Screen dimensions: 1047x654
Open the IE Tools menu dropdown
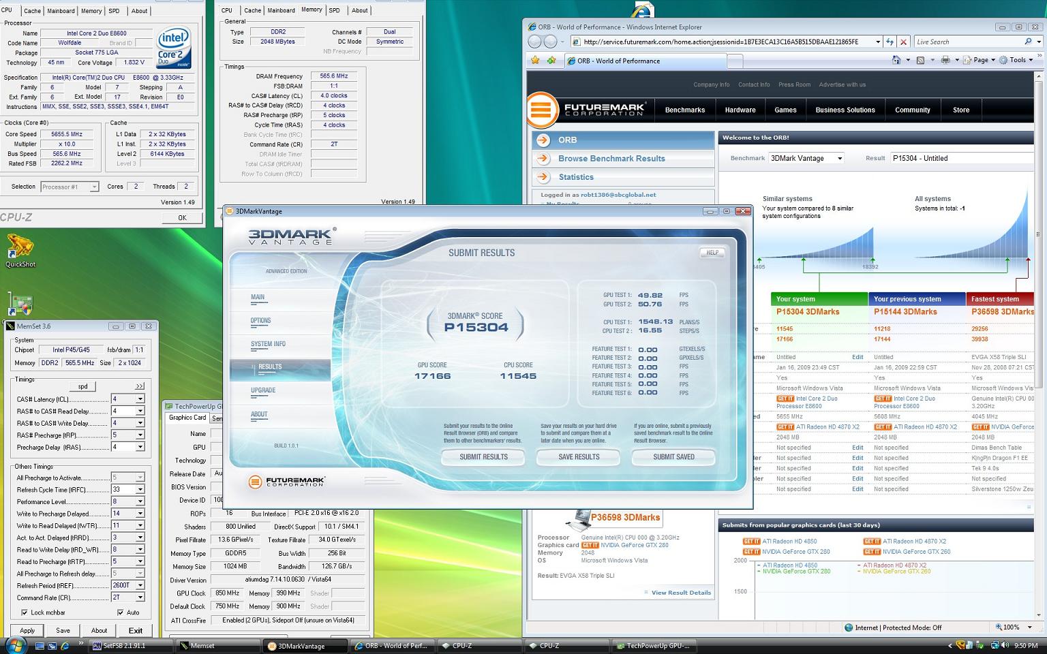click(1016, 60)
